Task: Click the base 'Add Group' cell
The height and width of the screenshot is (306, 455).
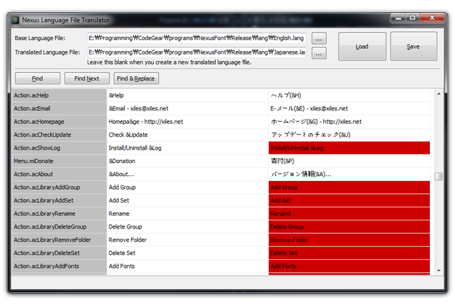Action: [x=187, y=187]
